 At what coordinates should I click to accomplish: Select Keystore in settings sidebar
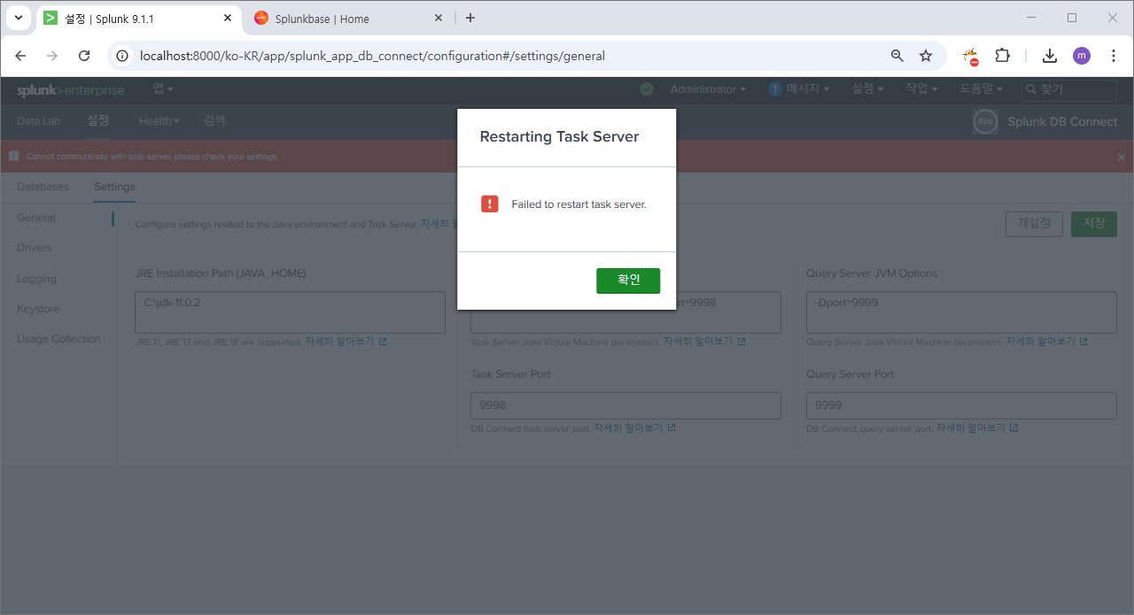pyautogui.click(x=38, y=309)
